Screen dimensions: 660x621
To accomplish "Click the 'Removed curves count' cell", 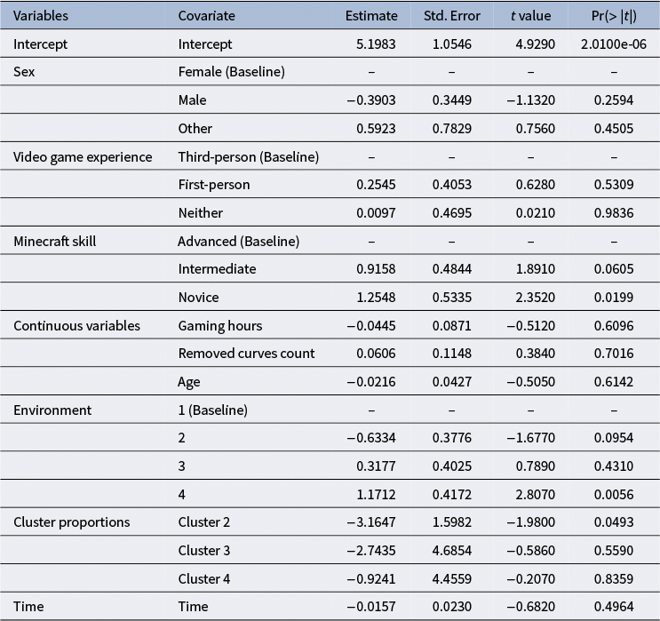I will [246, 354].
